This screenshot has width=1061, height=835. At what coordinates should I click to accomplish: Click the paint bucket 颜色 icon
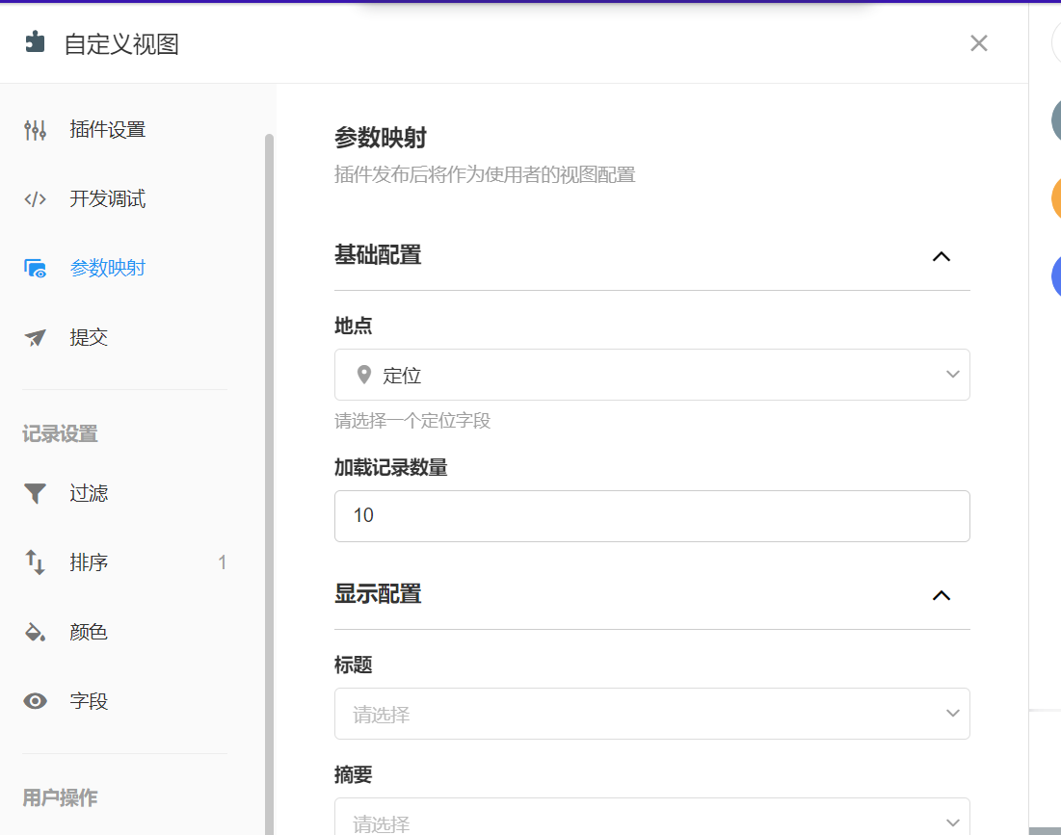36,633
